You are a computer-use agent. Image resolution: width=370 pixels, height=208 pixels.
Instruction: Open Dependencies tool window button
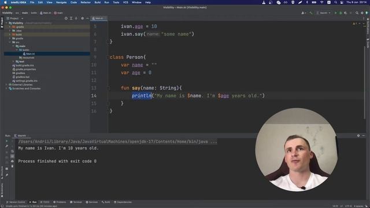tap(123, 202)
